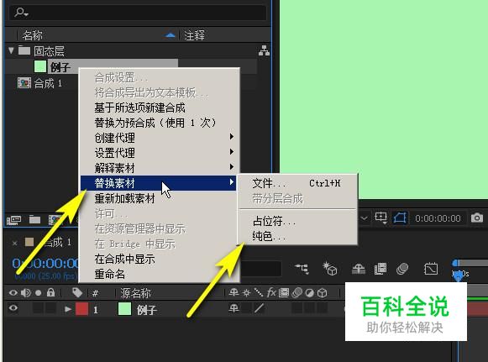Click the solo dot column header

point(39,293)
